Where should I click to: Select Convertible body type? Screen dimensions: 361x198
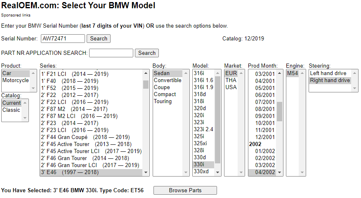coord(168,80)
